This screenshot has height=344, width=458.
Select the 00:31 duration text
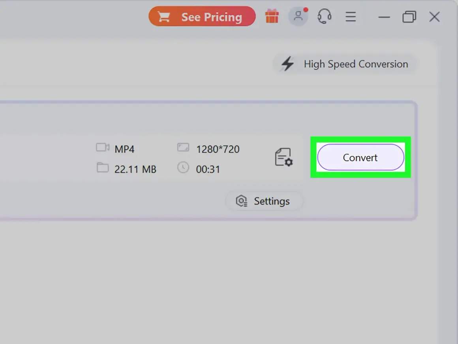point(208,169)
